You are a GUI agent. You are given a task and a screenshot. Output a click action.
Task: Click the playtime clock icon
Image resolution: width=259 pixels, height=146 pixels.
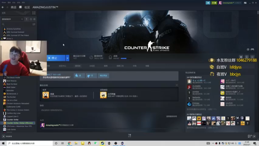[x=91, y=57]
